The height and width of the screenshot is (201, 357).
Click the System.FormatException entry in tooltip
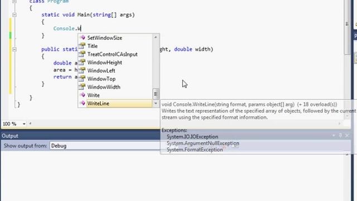click(195, 150)
